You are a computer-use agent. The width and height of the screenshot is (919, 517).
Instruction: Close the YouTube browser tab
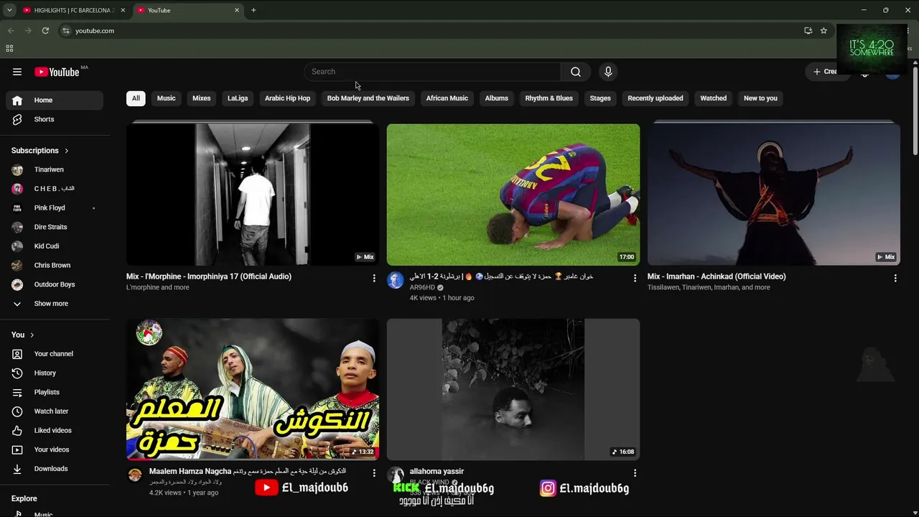tap(237, 10)
